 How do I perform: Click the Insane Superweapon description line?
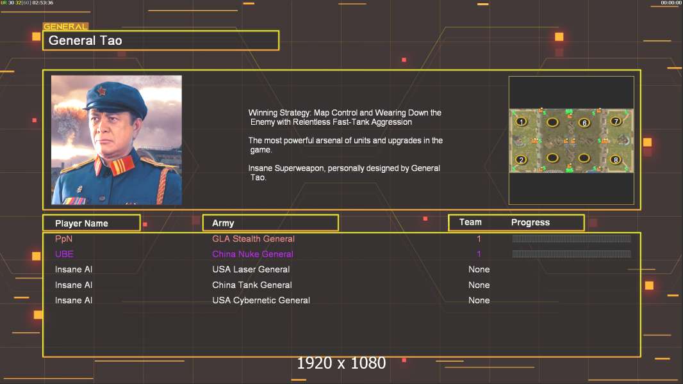pos(344,173)
